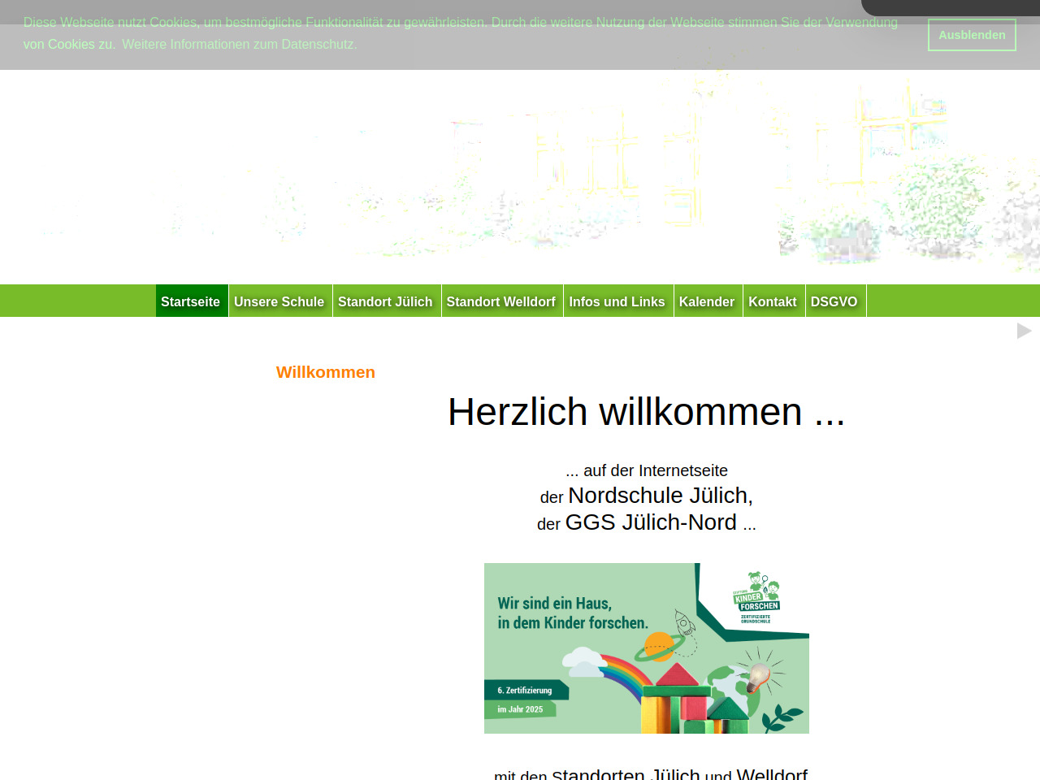Expand the Standort Welldorf menu
The image size is (1040, 780).
point(500,301)
